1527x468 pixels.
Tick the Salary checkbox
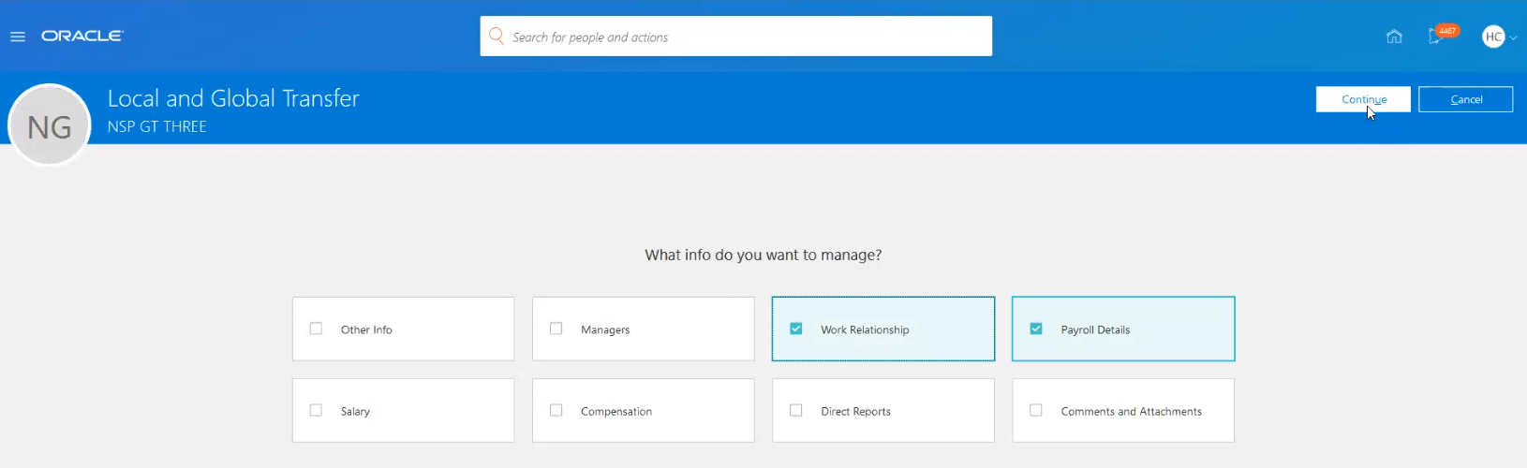[x=317, y=410]
